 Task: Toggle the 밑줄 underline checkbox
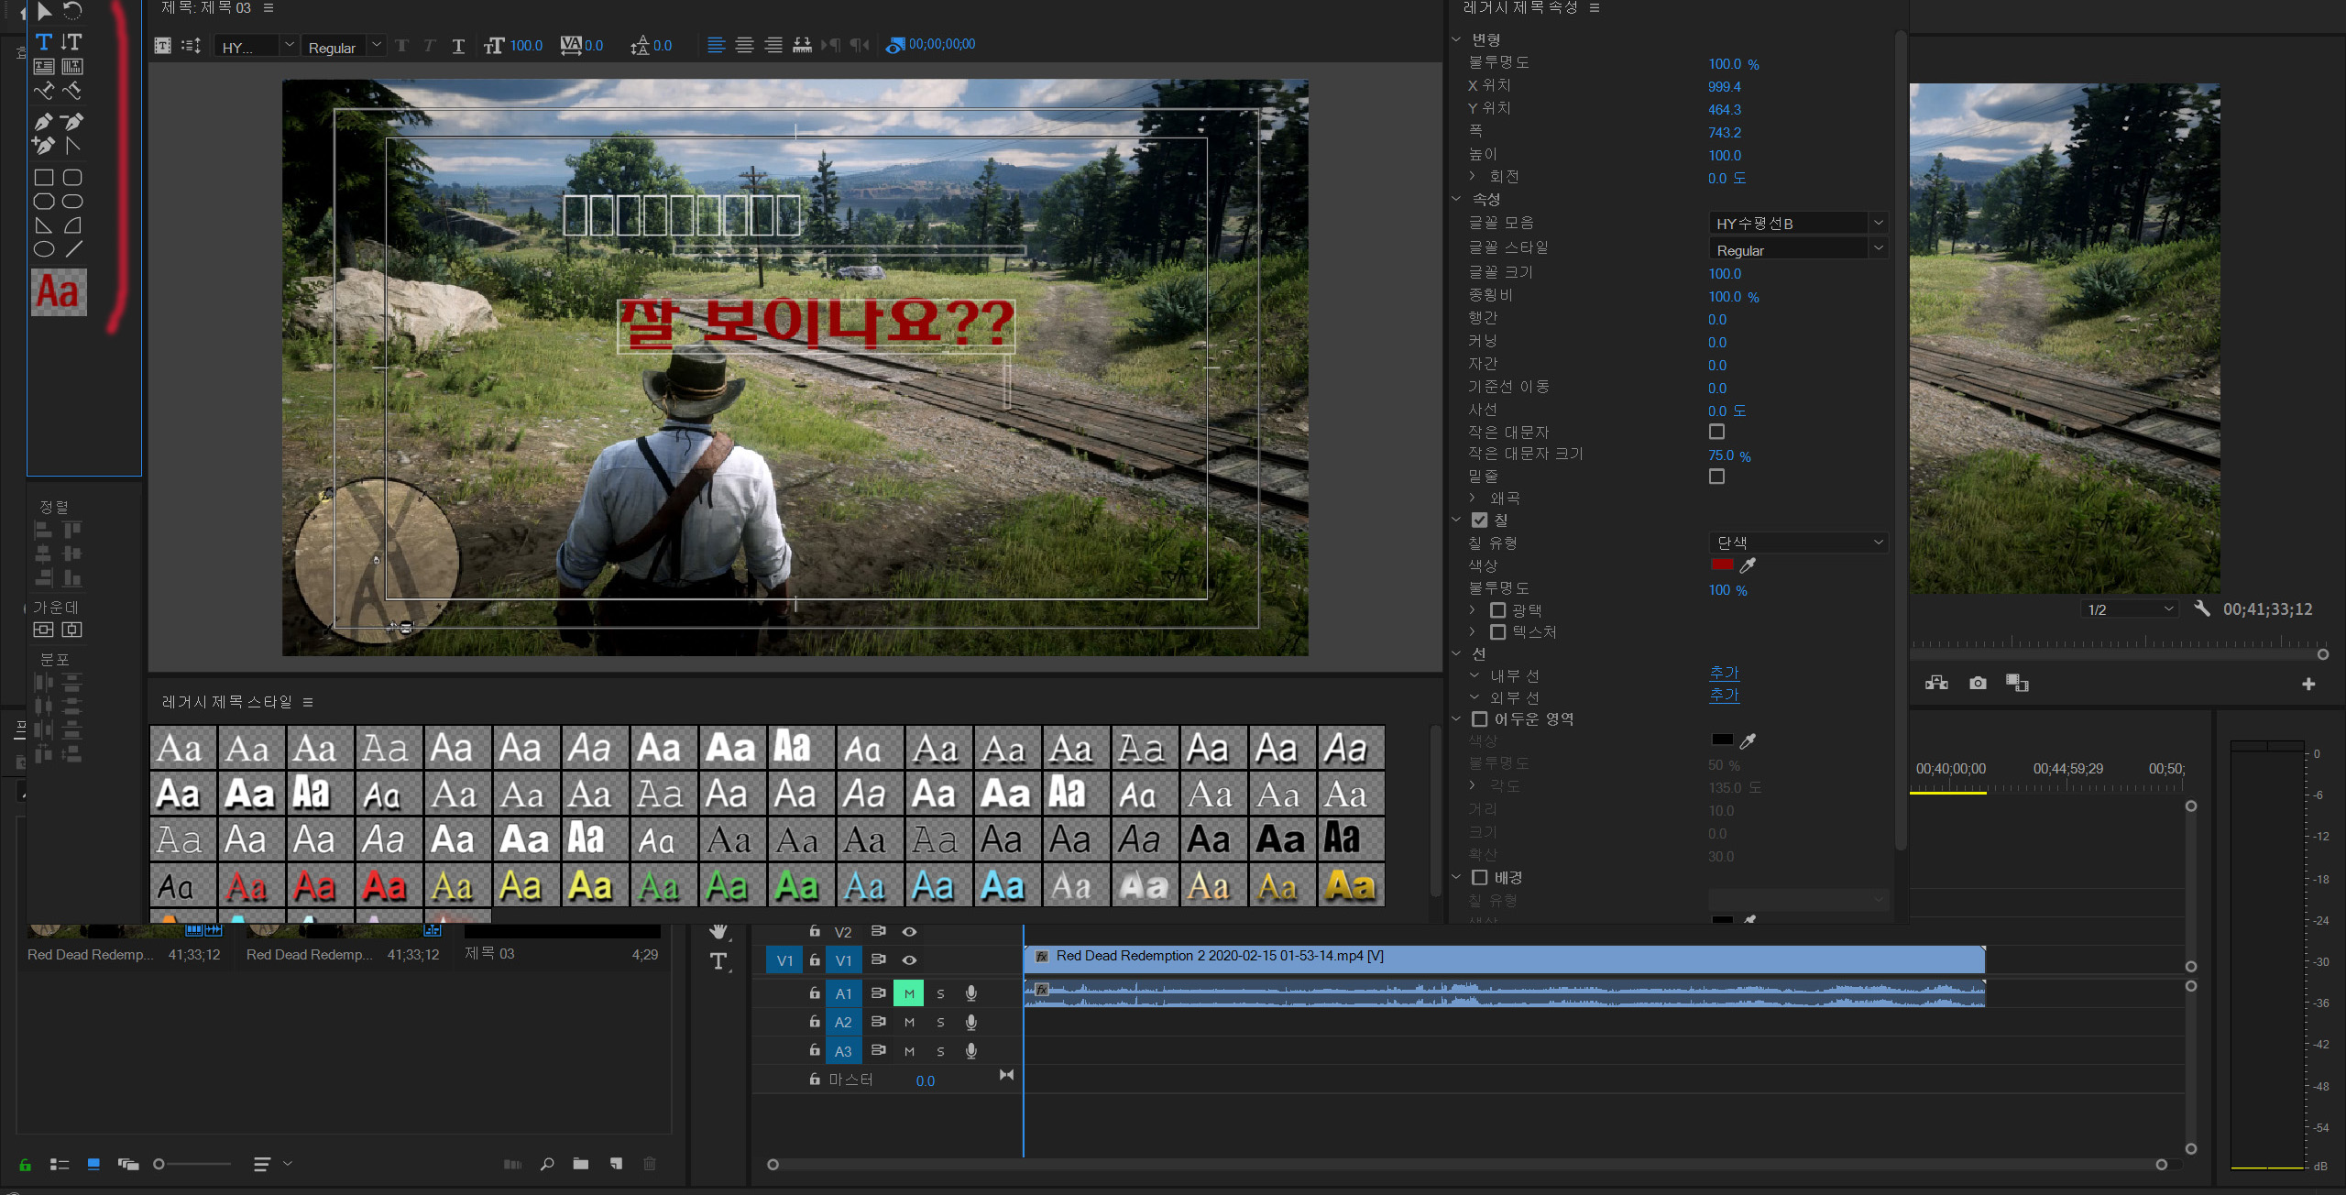[x=1716, y=477]
